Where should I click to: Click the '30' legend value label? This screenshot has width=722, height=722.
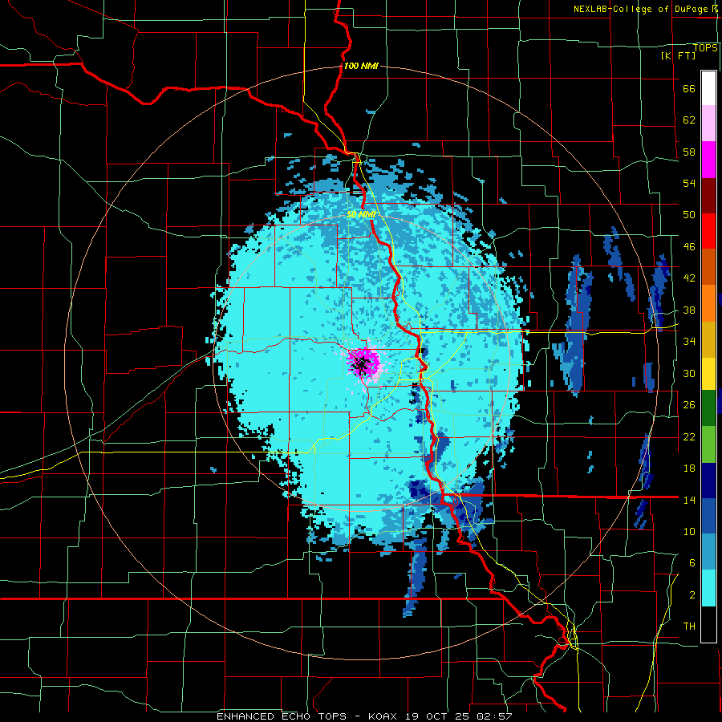tap(689, 373)
